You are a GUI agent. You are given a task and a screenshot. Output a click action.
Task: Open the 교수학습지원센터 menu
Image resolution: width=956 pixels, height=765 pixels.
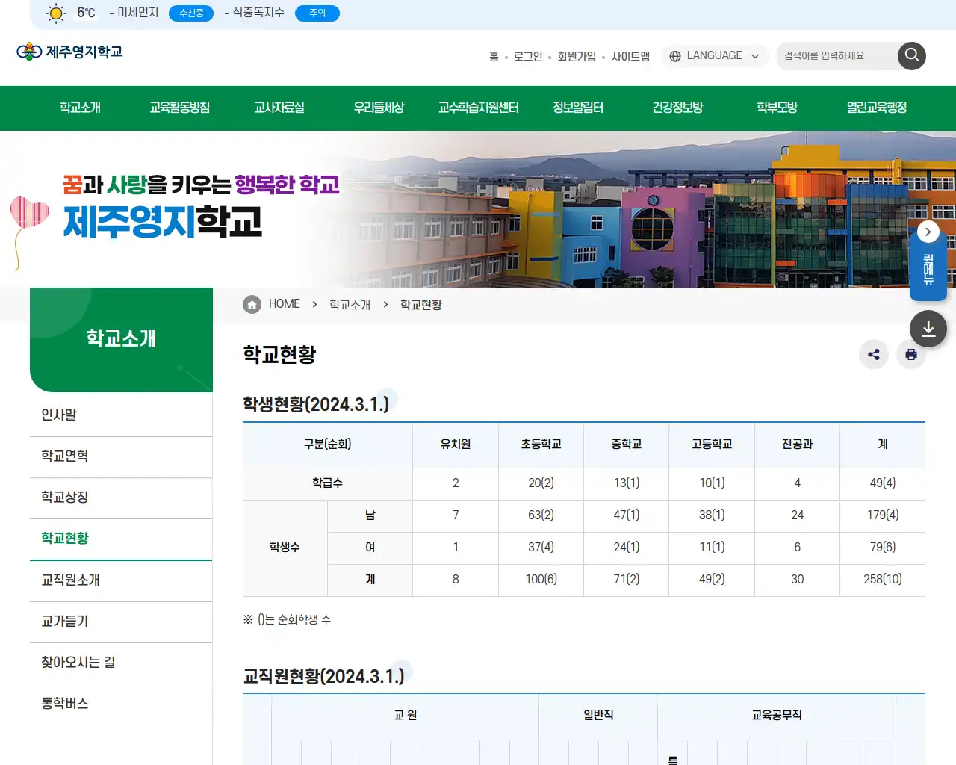479,108
